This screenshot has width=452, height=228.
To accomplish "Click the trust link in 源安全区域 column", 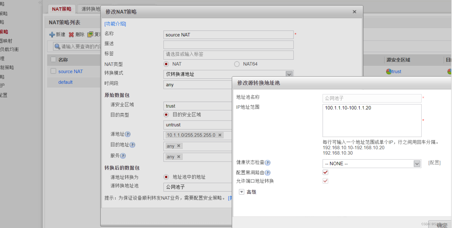I will pyautogui.click(x=397, y=71).
